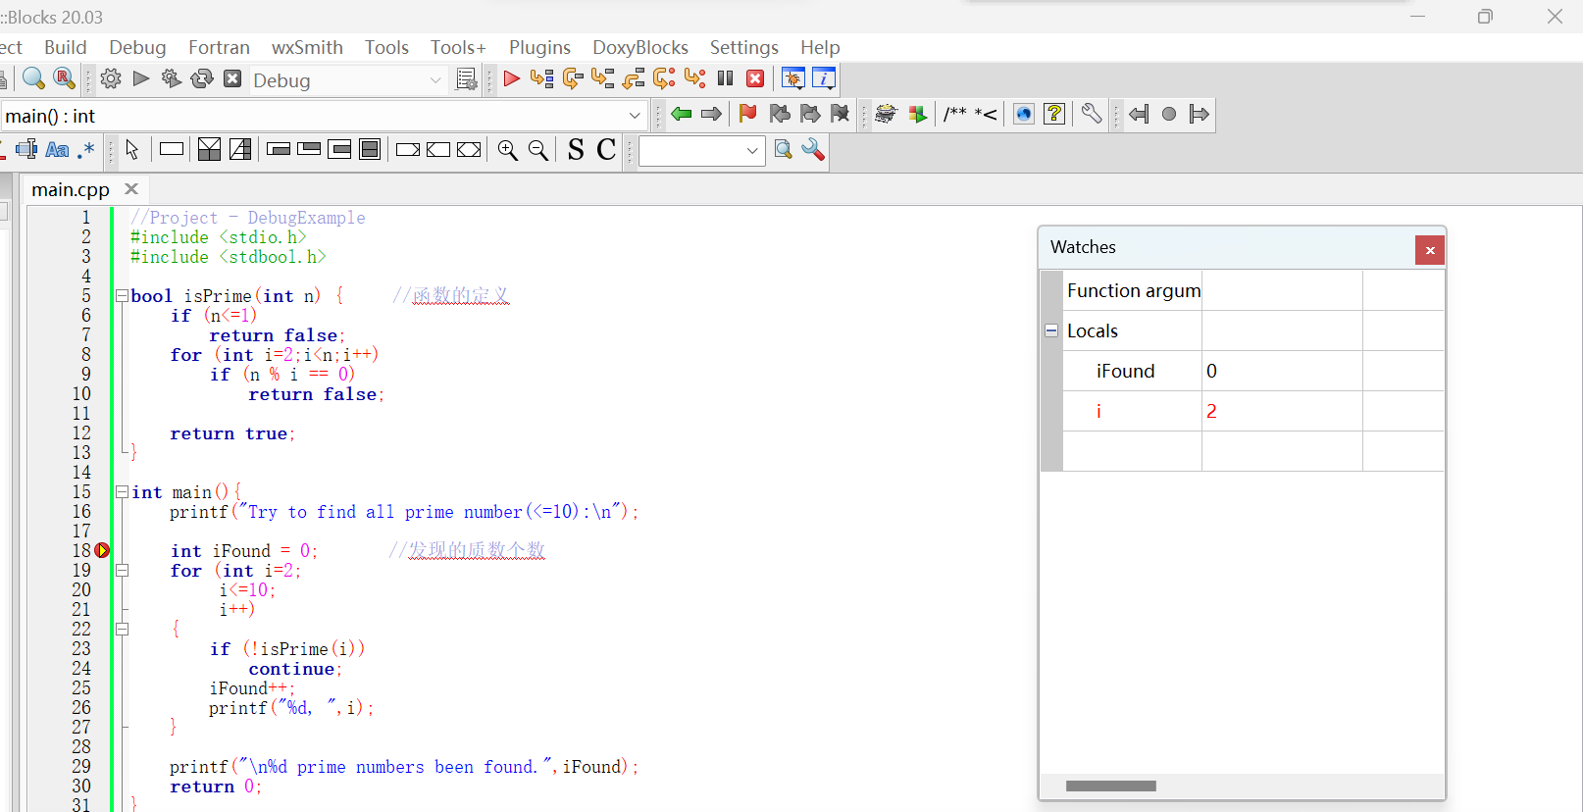The height and width of the screenshot is (812, 1583).
Task: Click the green Jump back arrow
Action: (x=681, y=115)
